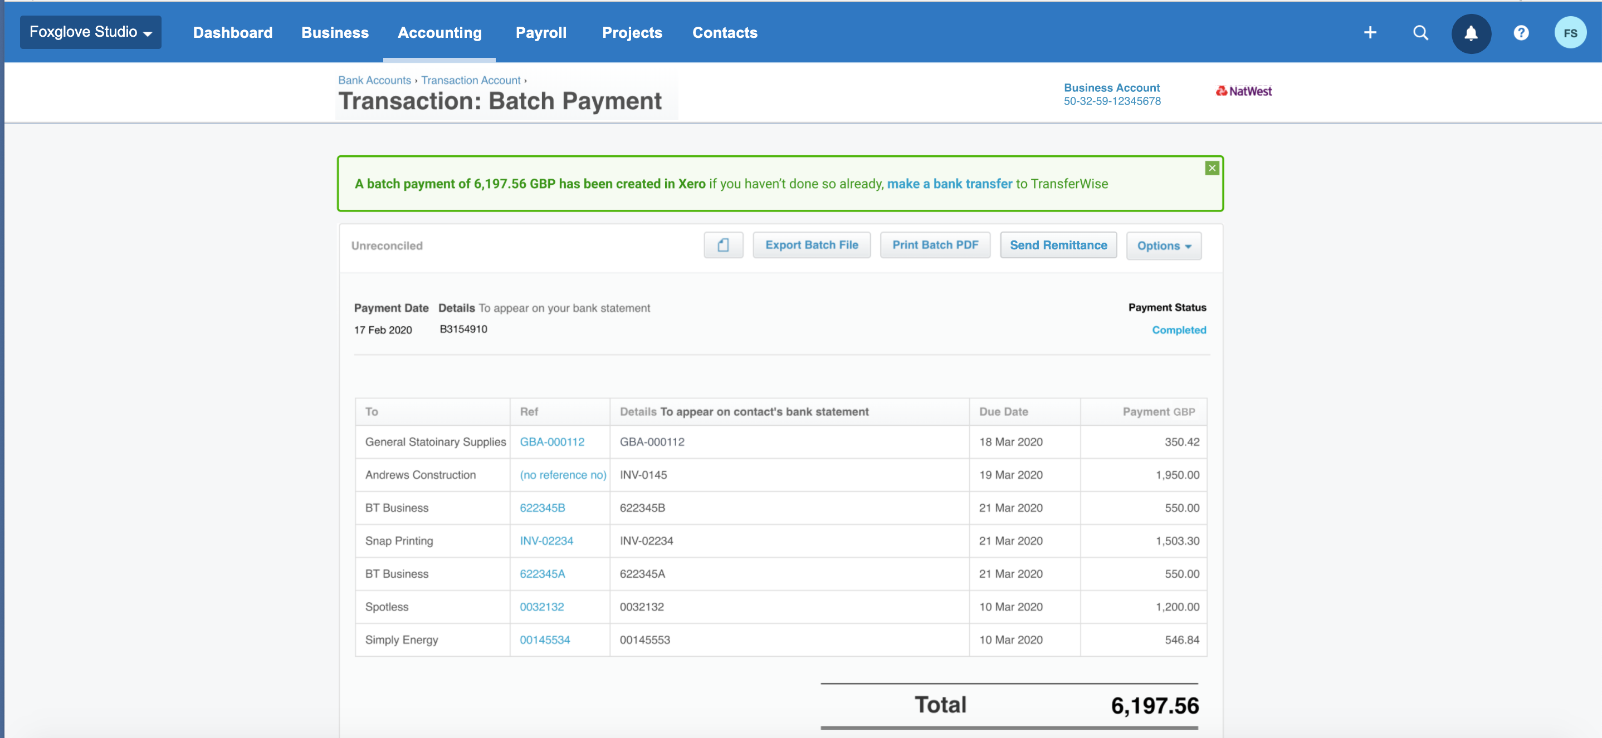Click the Send Remittance button
The height and width of the screenshot is (738, 1602).
(1058, 245)
